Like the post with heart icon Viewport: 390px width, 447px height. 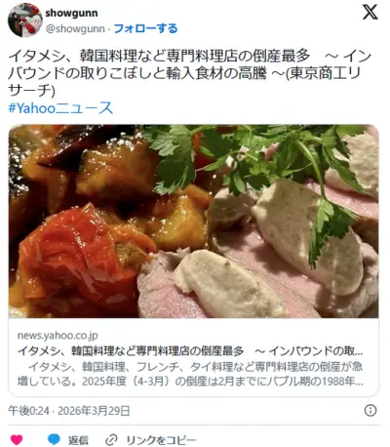click(x=17, y=440)
